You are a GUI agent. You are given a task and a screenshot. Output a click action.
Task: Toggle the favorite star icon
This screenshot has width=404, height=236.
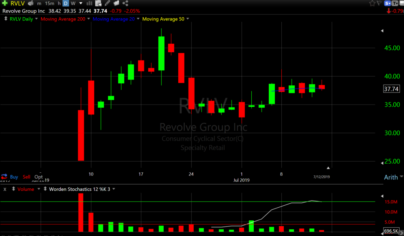(372, 3)
